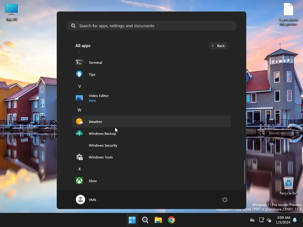Launch the Xbox app icon

(x=79, y=181)
